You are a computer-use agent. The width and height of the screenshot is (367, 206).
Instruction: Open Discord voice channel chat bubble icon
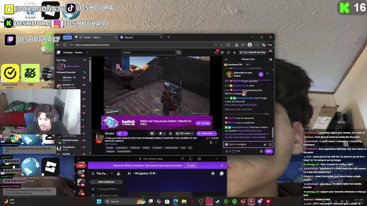pyautogui.click(x=222, y=173)
